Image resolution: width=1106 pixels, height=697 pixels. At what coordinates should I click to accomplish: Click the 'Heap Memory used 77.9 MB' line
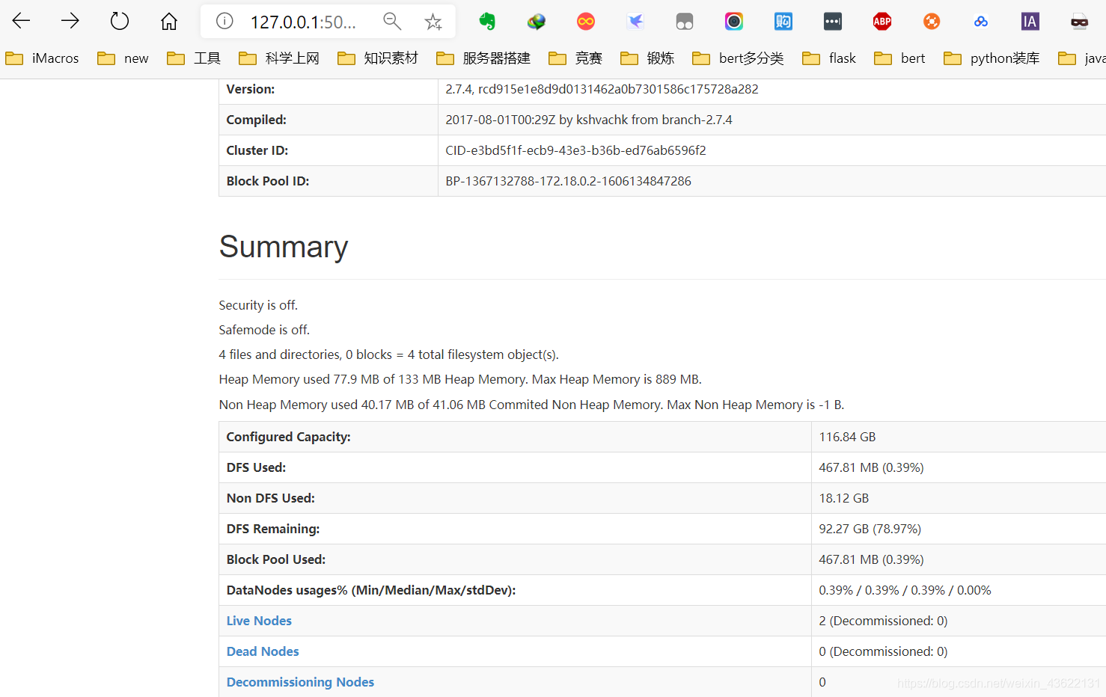point(460,379)
